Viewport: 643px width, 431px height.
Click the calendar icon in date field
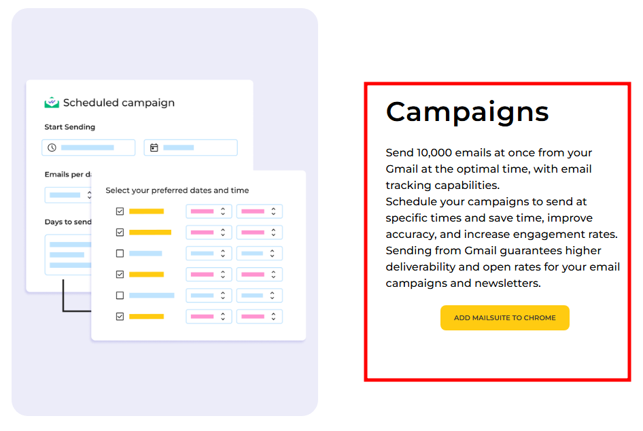[154, 148]
